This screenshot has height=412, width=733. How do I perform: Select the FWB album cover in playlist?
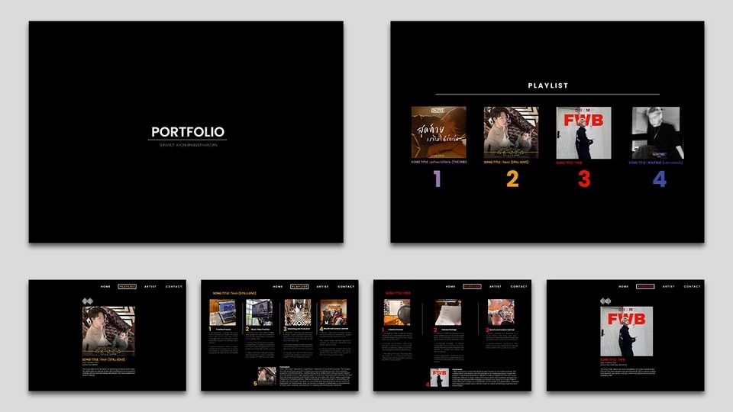click(583, 133)
